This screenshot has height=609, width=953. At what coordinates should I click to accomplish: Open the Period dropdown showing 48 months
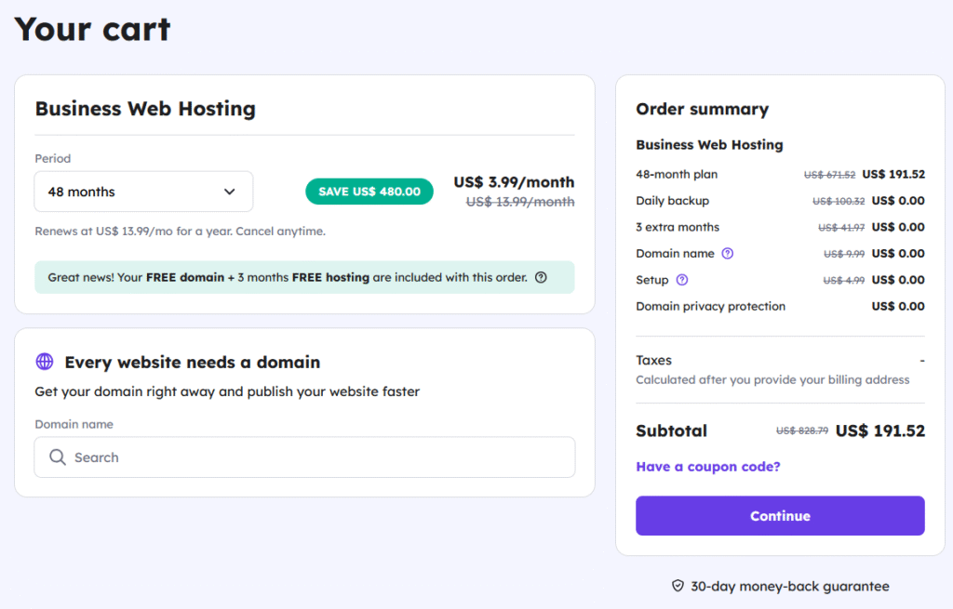coord(142,192)
